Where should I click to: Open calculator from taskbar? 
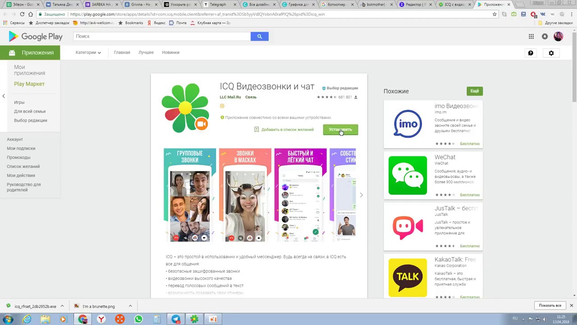[x=157, y=319]
